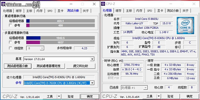The image size is (200, 100).
Task: Click the 提交和比较 button
Action: point(81,66)
